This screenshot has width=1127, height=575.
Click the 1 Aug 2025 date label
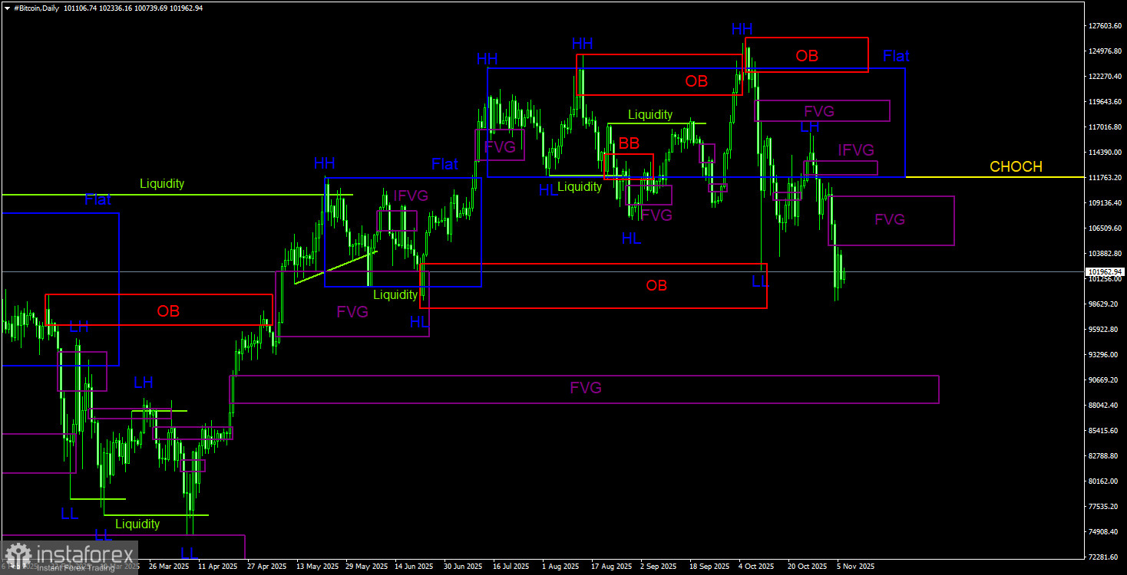pyautogui.click(x=560, y=567)
